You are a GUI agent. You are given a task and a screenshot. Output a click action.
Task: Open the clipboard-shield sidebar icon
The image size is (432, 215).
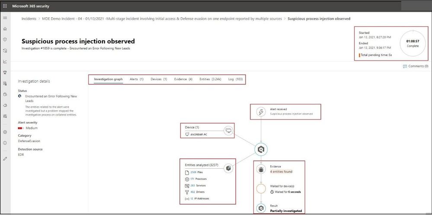[x=5, y=94]
